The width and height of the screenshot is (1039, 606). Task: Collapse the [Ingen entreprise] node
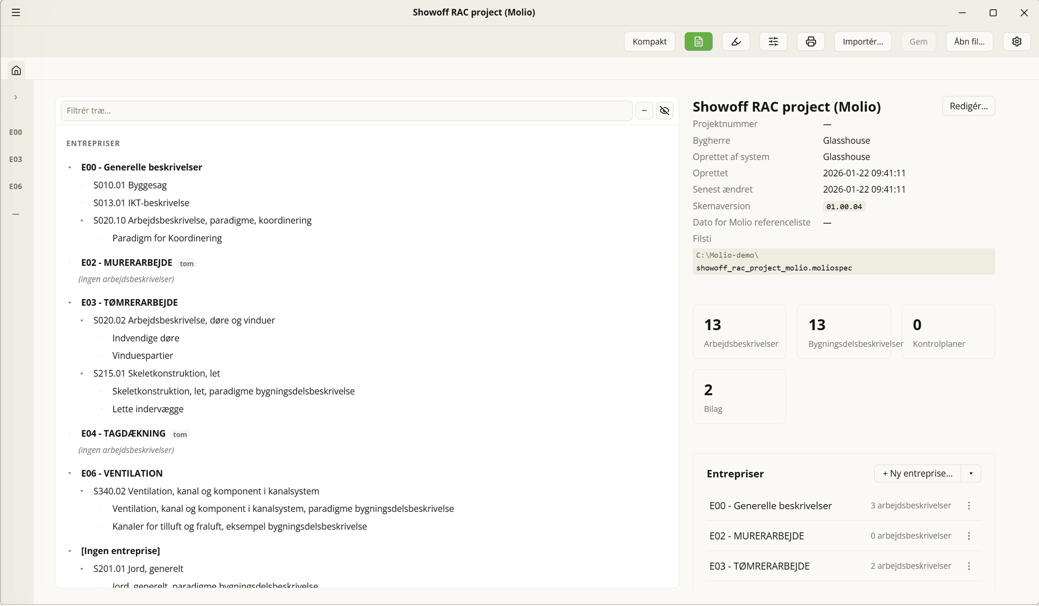pyautogui.click(x=70, y=551)
